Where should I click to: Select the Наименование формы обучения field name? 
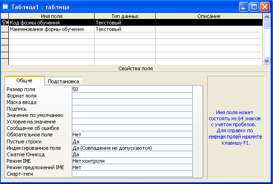coord(51,29)
